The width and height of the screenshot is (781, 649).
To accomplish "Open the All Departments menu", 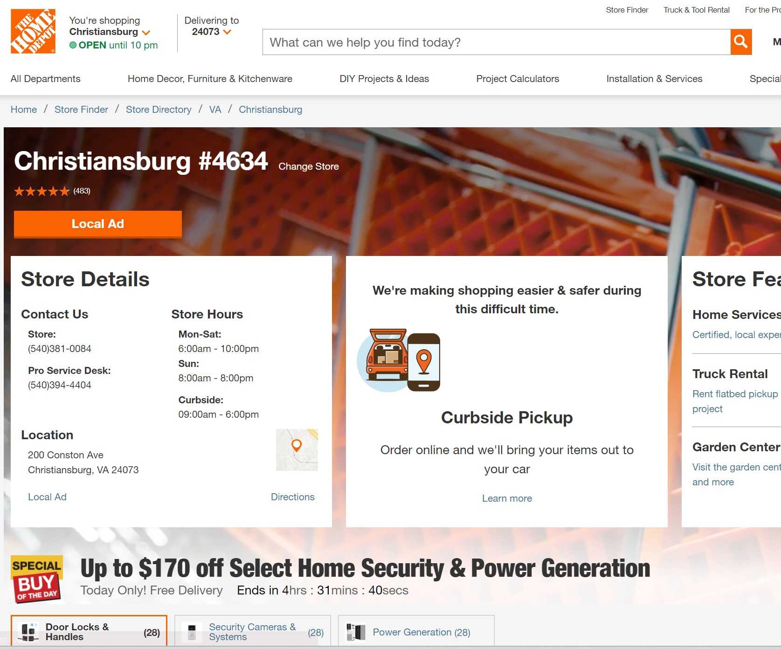I will tap(46, 79).
